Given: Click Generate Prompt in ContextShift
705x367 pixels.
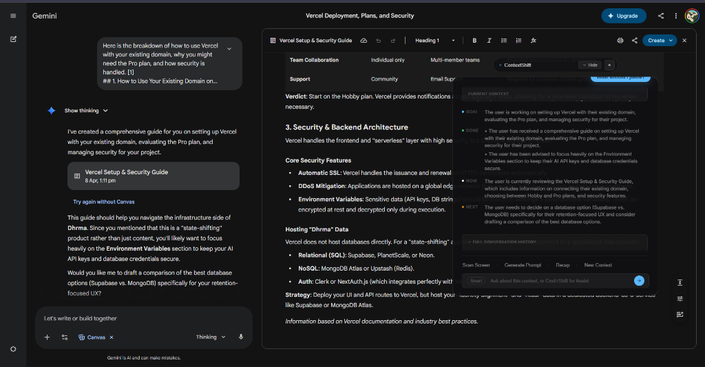Looking at the screenshot, I should (x=523, y=265).
